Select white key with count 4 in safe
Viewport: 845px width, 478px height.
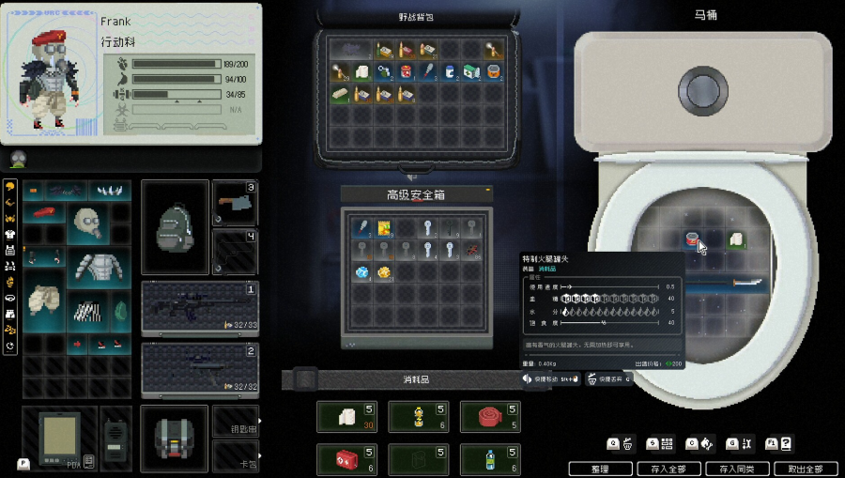tap(427, 250)
